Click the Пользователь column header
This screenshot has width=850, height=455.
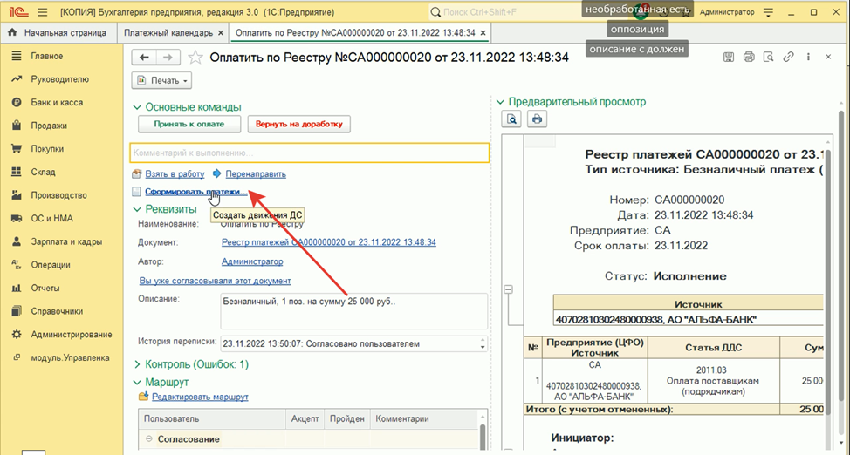click(212, 419)
